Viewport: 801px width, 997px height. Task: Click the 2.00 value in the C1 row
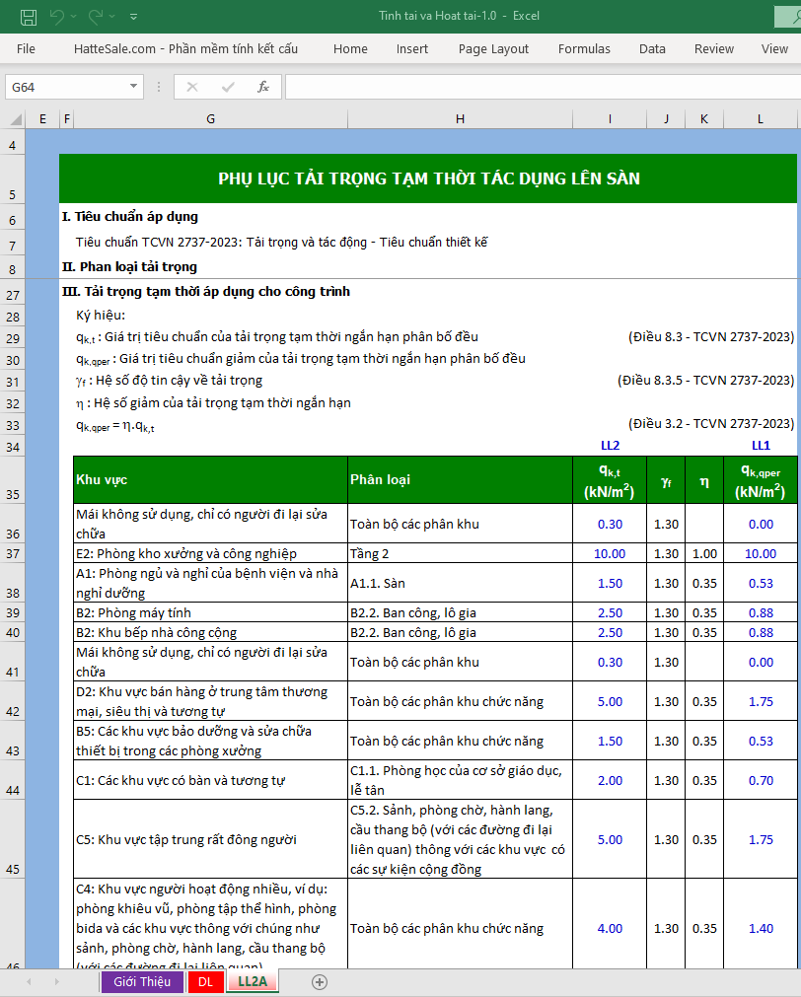click(610, 780)
